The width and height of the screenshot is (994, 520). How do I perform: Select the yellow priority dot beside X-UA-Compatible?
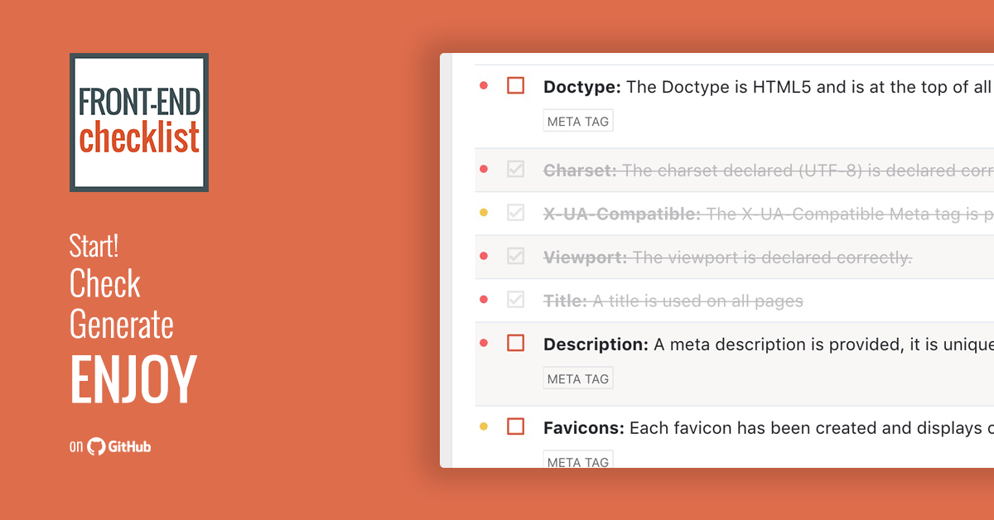click(484, 212)
